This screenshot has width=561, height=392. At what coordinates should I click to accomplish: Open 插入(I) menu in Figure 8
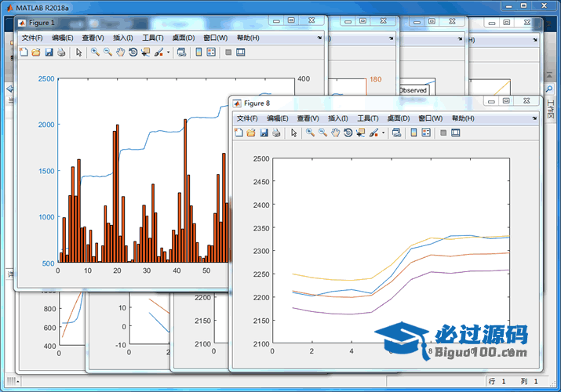click(338, 118)
